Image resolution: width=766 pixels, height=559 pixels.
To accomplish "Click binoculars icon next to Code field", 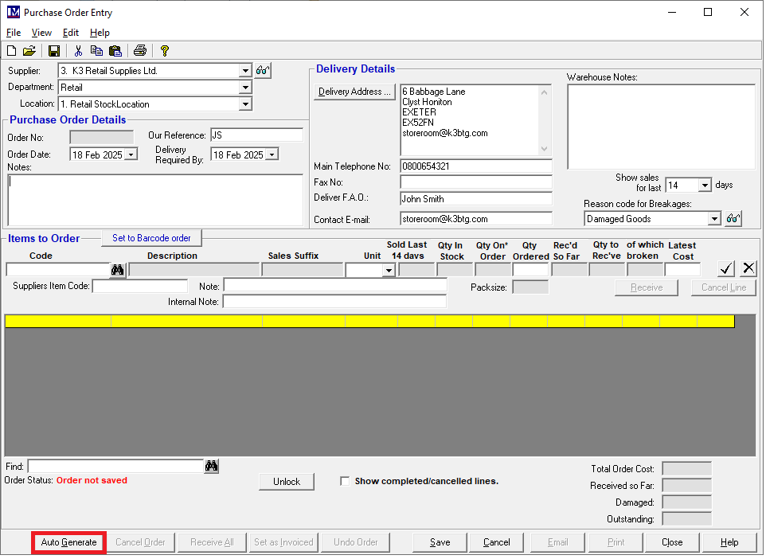I will tap(118, 270).
